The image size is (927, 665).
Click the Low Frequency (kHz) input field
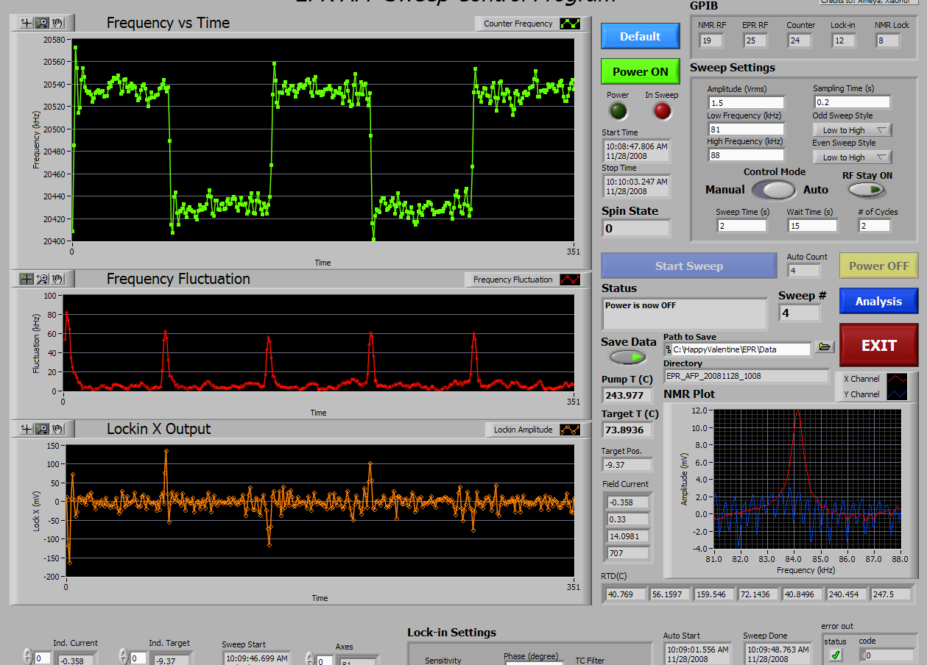tap(746, 129)
